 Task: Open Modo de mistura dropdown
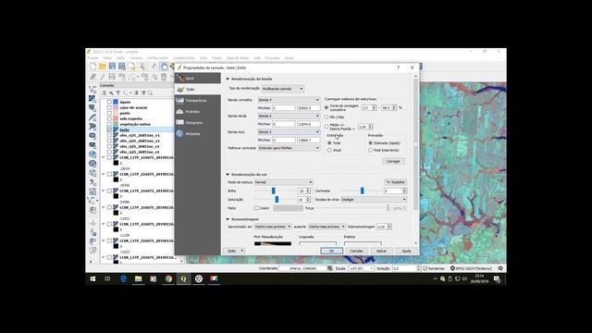pos(284,182)
